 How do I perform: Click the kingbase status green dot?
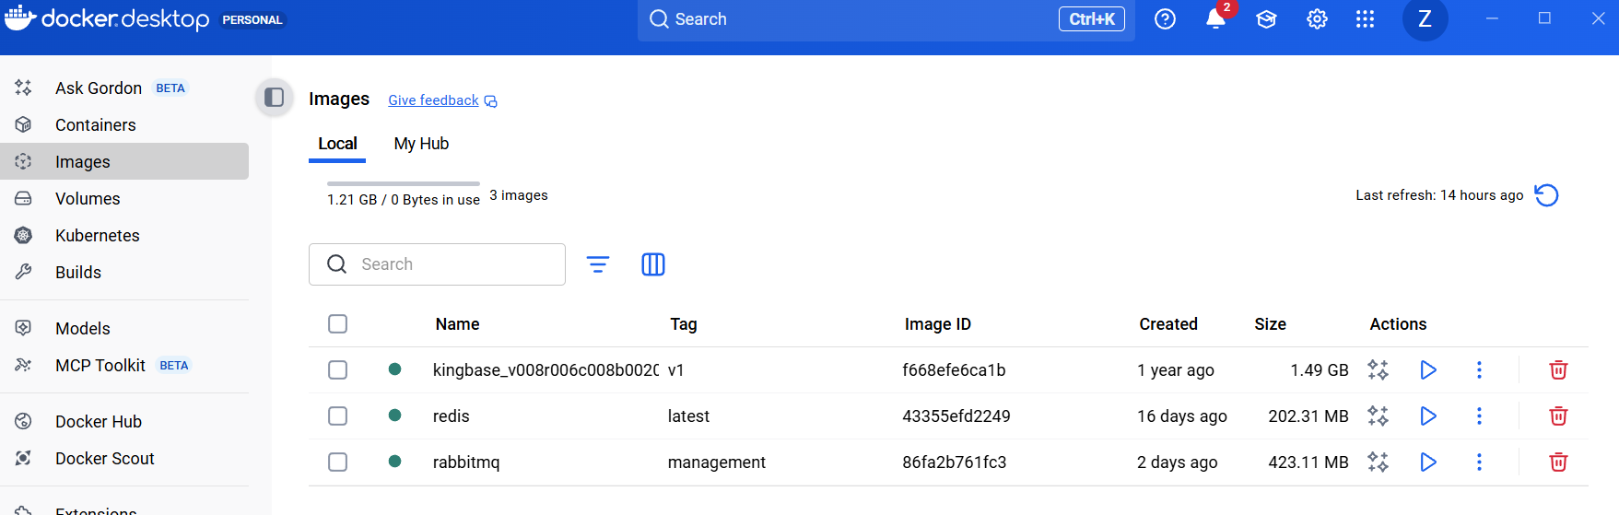[x=394, y=369]
